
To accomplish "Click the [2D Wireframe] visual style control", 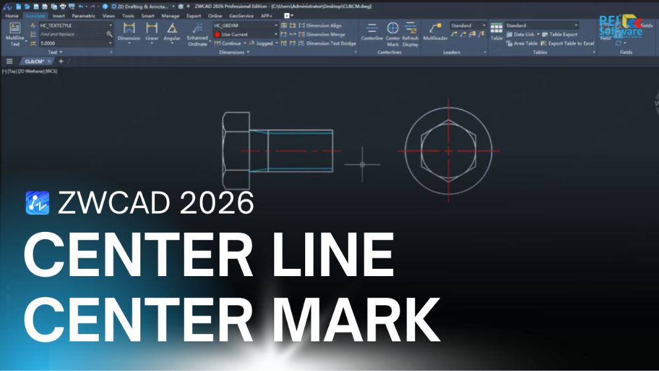I will point(31,71).
